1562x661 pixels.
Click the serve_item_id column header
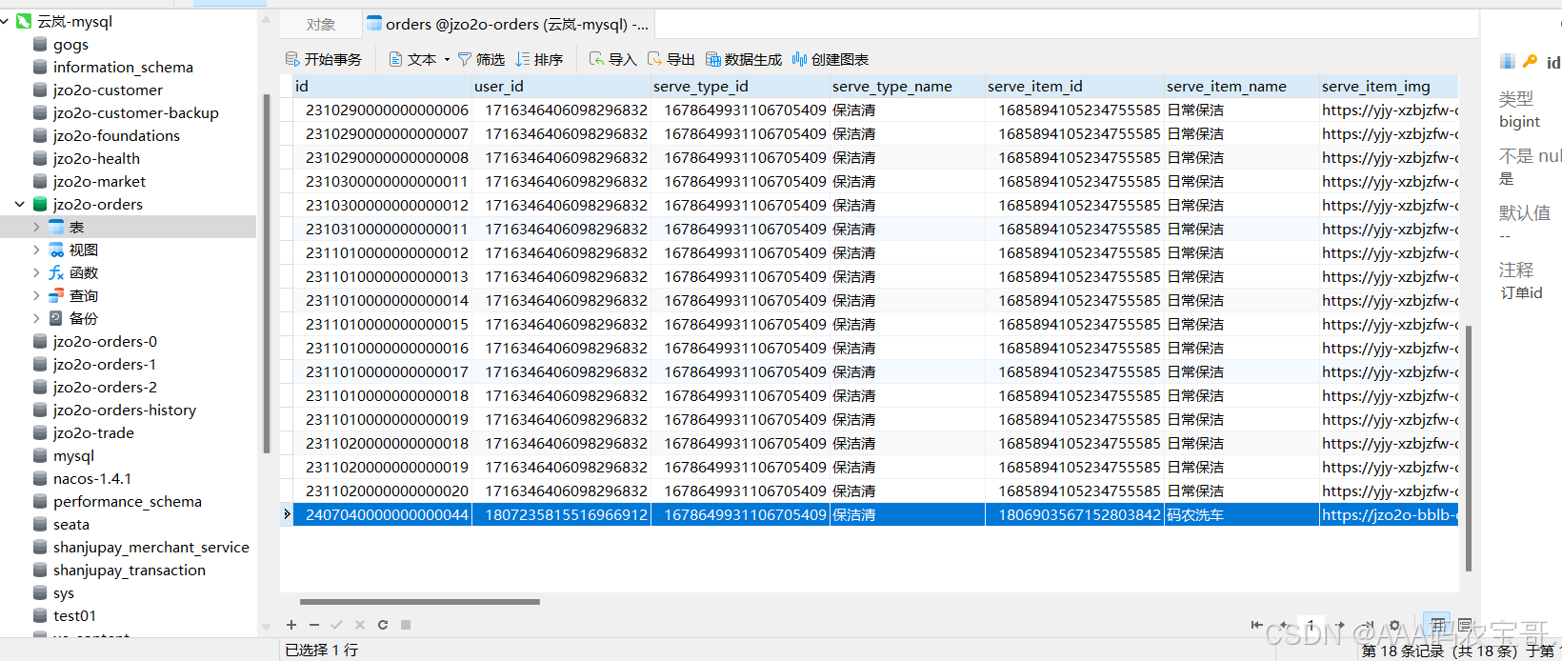point(1074,86)
